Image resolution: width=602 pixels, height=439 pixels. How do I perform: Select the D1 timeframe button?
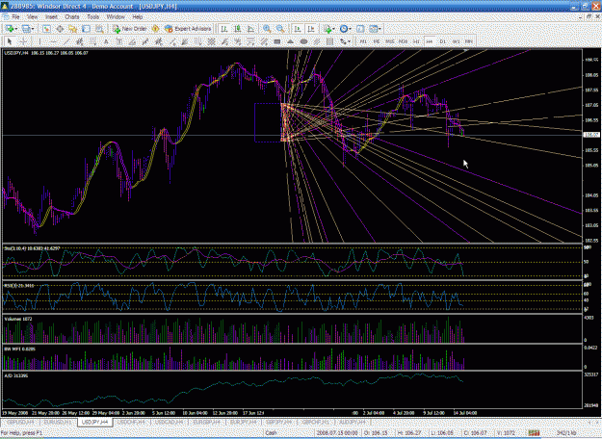(x=443, y=41)
